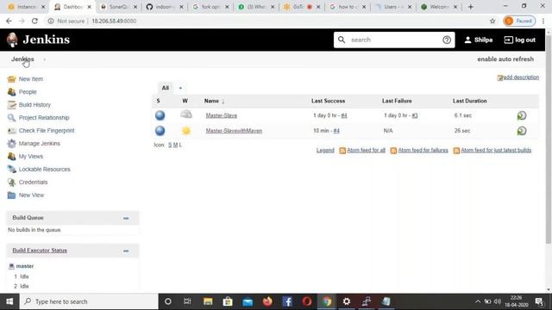Click blue status ball of Master-Slave

coord(160,115)
